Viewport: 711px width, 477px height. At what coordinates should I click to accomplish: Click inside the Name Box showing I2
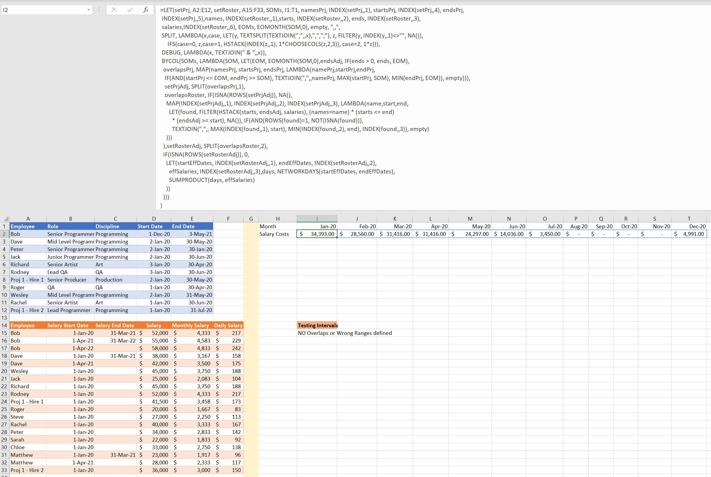tap(42, 10)
